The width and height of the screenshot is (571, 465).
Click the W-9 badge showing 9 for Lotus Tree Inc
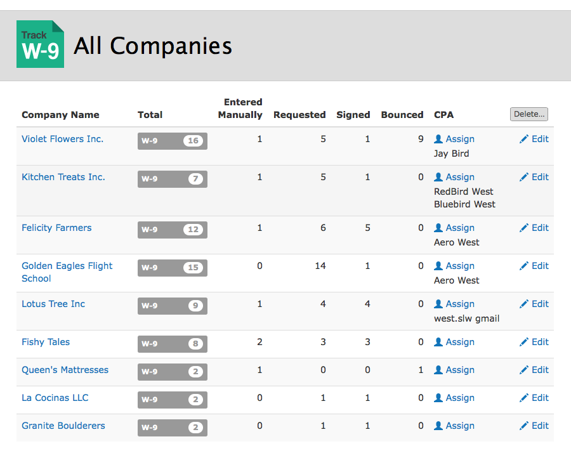172,306
